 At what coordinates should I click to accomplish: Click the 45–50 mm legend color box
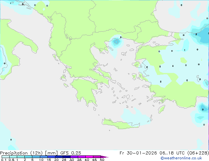click(97, 157)
